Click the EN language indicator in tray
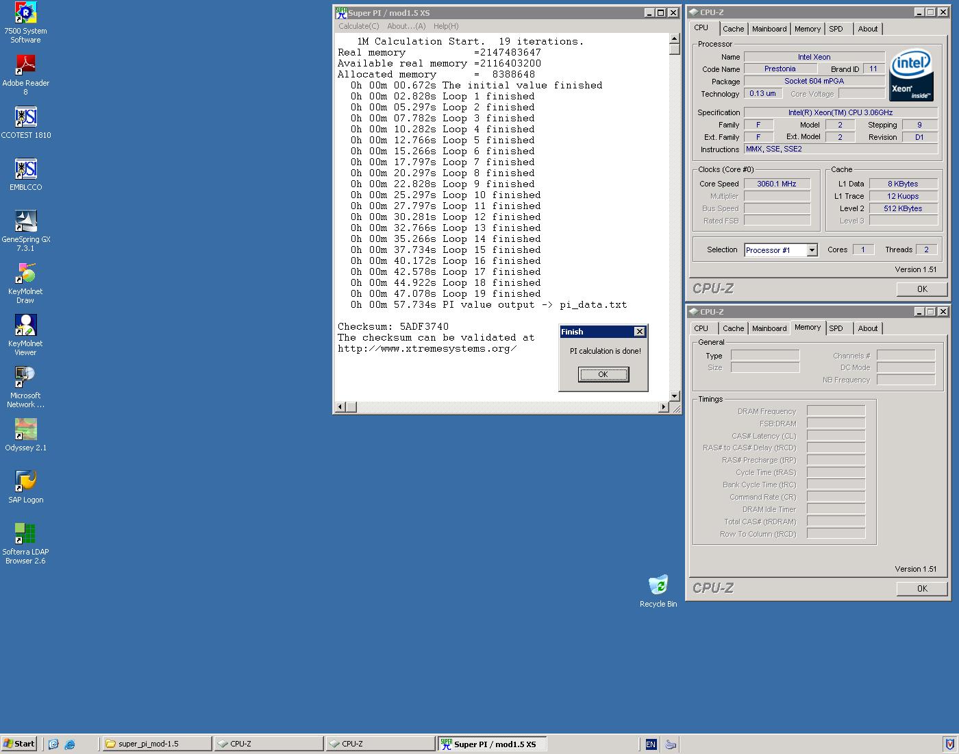Screen dimensions: 959x754 (650, 744)
